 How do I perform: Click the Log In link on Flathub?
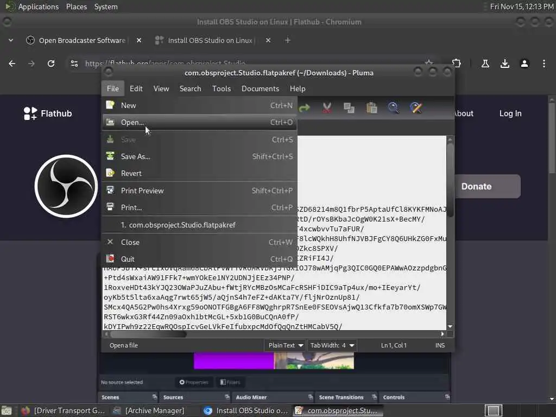[x=510, y=113]
